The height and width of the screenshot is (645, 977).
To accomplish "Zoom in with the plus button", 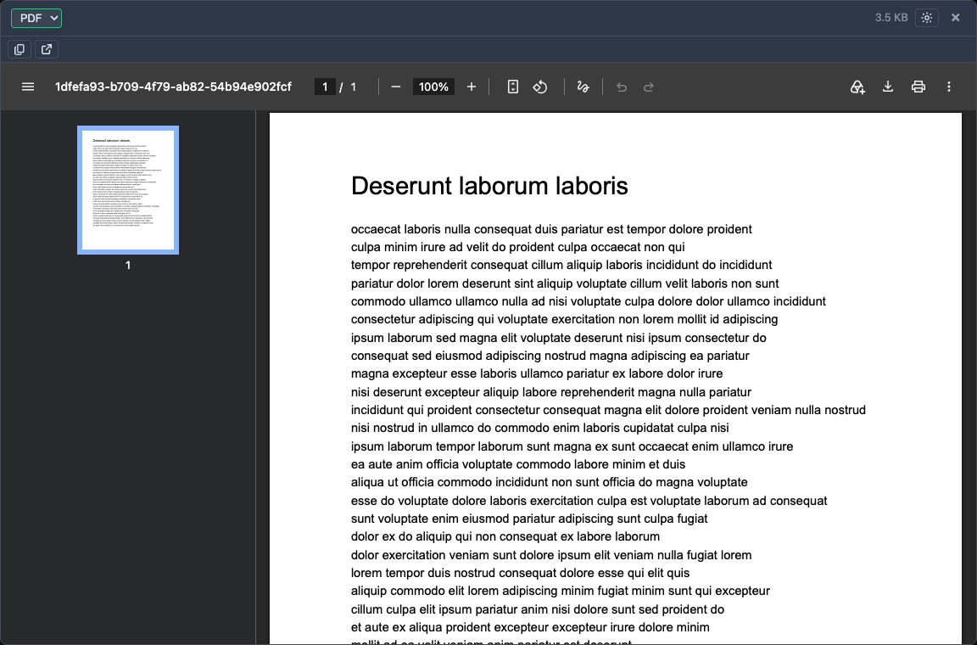I will 472,87.
